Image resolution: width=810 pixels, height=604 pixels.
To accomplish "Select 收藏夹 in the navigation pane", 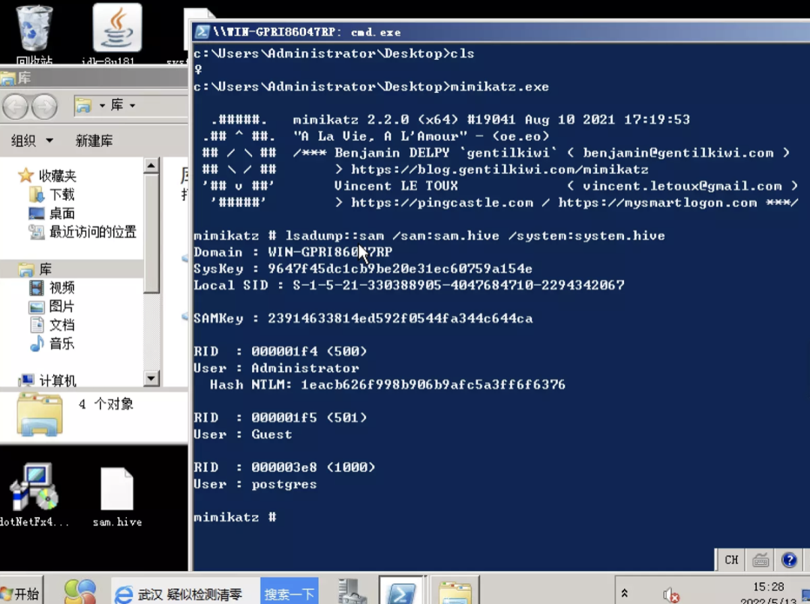I will point(47,176).
